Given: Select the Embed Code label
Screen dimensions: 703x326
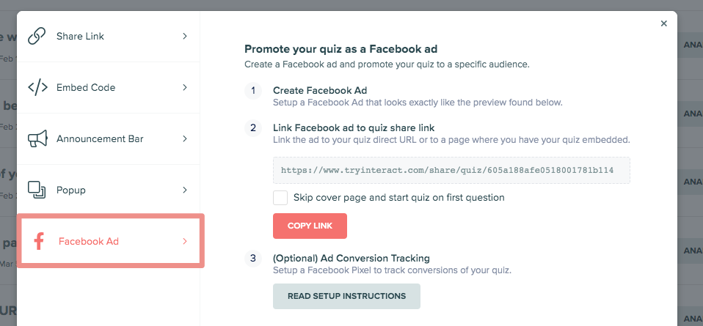Looking at the screenshot, I should (x=86, y=87).
